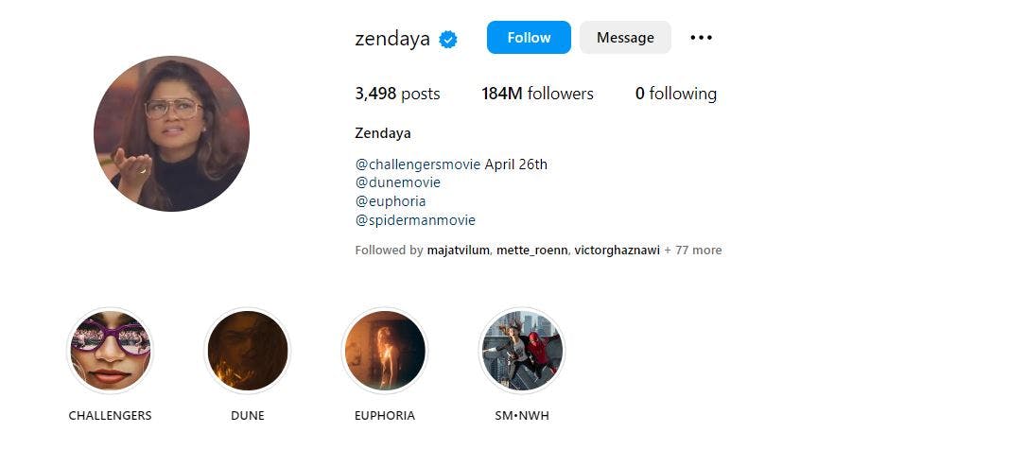This screenshot has width=1009, height=467.
Task: Open the @dunemovie profile link
Action: point(397,182)
